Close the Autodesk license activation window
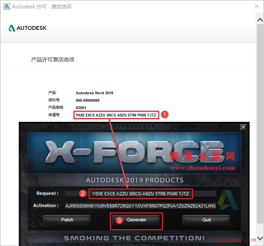This screenshot has width=264, height=246. (257, 6)
